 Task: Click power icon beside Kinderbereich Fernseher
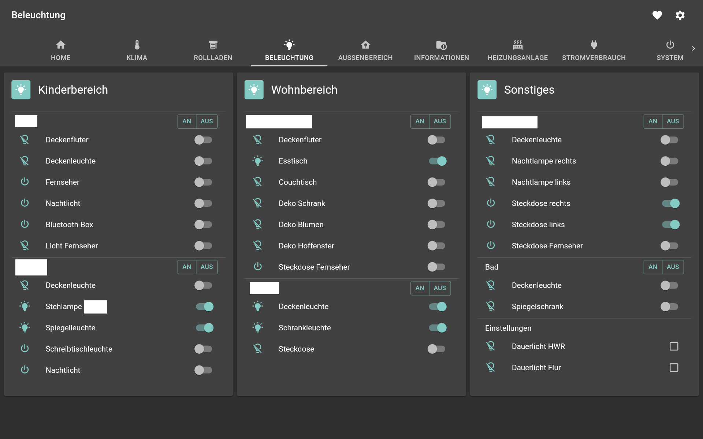[x=25, y=181]
